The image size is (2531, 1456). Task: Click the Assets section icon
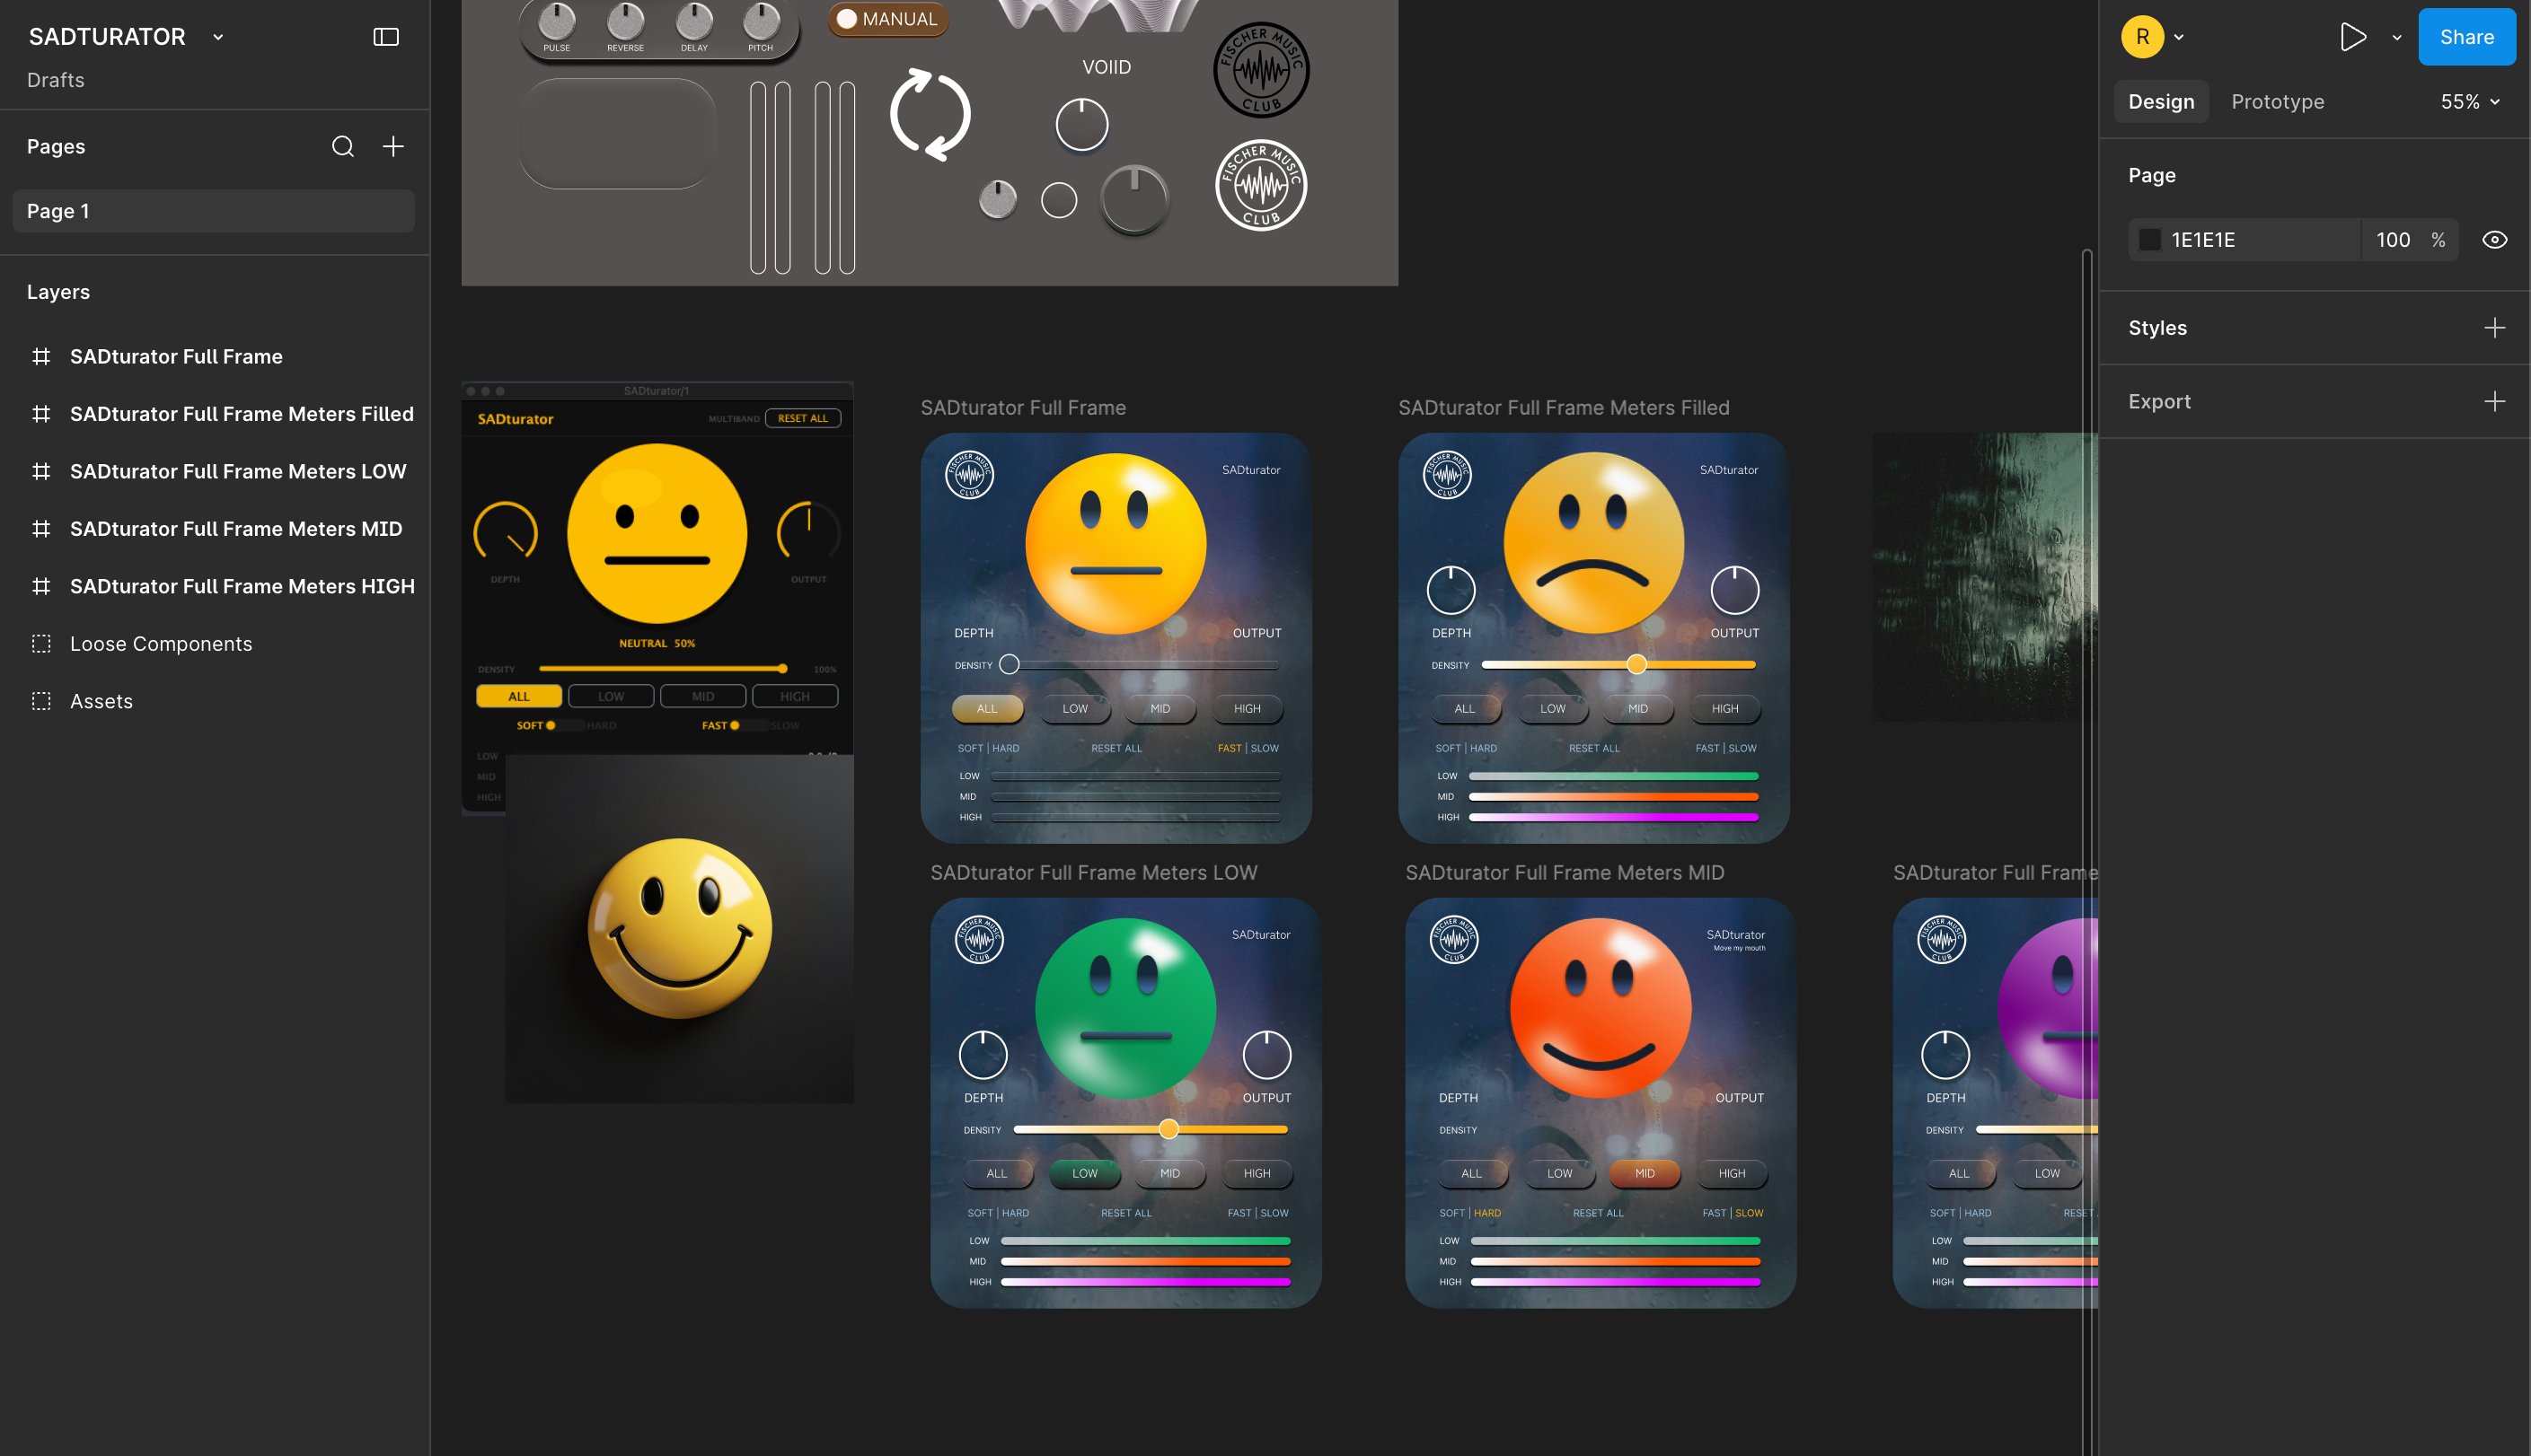coord(41,702)
